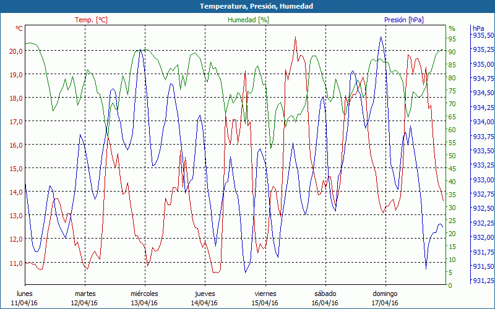This screenshot has width=495, height=309.
Task: Select the blue 'Presión [hPa]' legend label
Action: tap(405, 20)
